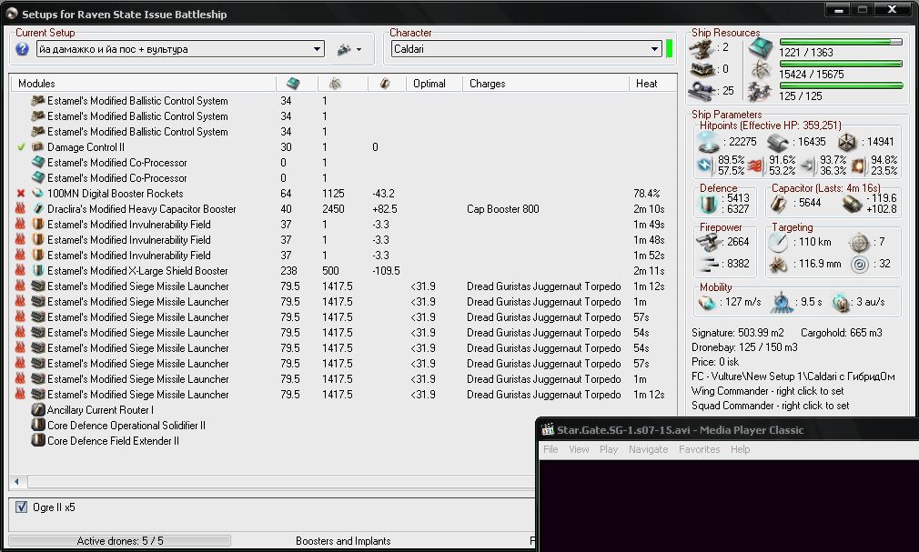Click the CPU icon column header

[293, 84]
